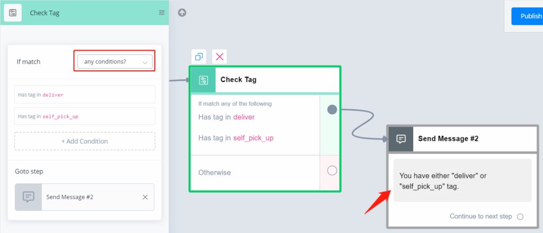
Task: Click the + Add Condition button
Action: (85, 141)
